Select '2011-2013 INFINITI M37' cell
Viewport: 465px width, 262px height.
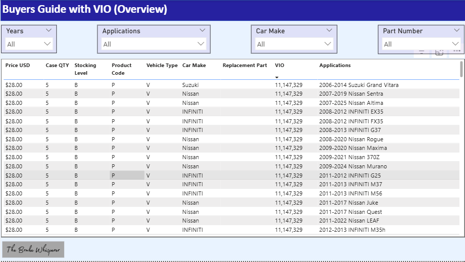(351, 184)
